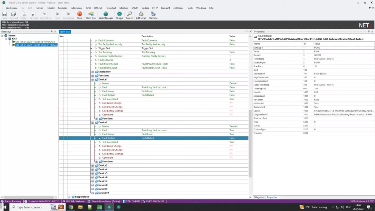Click the Search toolbar icon
This screenshot has height=211, width=375.
click(130, 15)
